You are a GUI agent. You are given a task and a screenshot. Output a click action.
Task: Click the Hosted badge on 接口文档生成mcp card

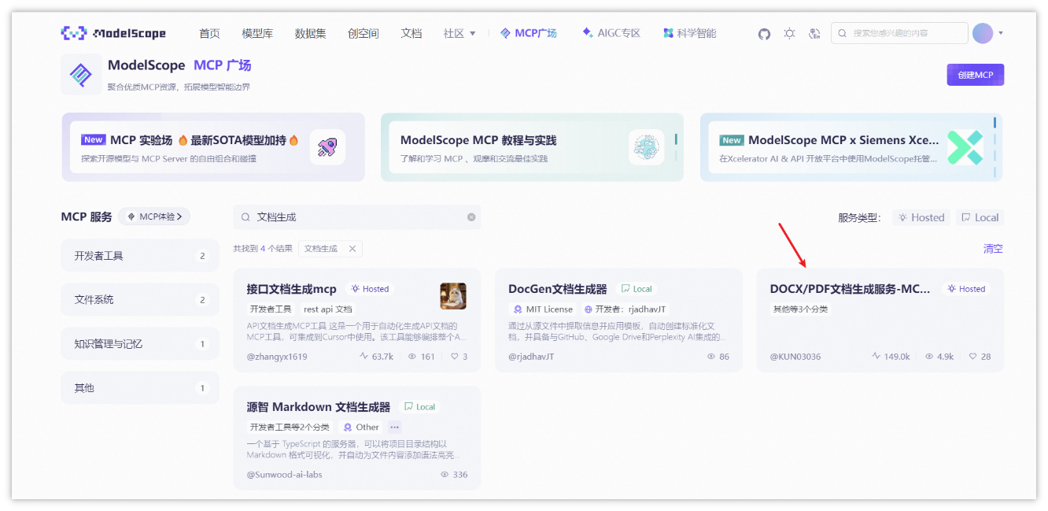click(370, 289)
